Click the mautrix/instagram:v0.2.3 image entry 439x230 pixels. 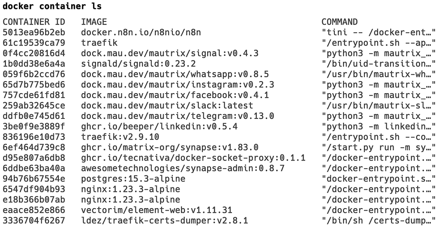click(x=178, y=85)
